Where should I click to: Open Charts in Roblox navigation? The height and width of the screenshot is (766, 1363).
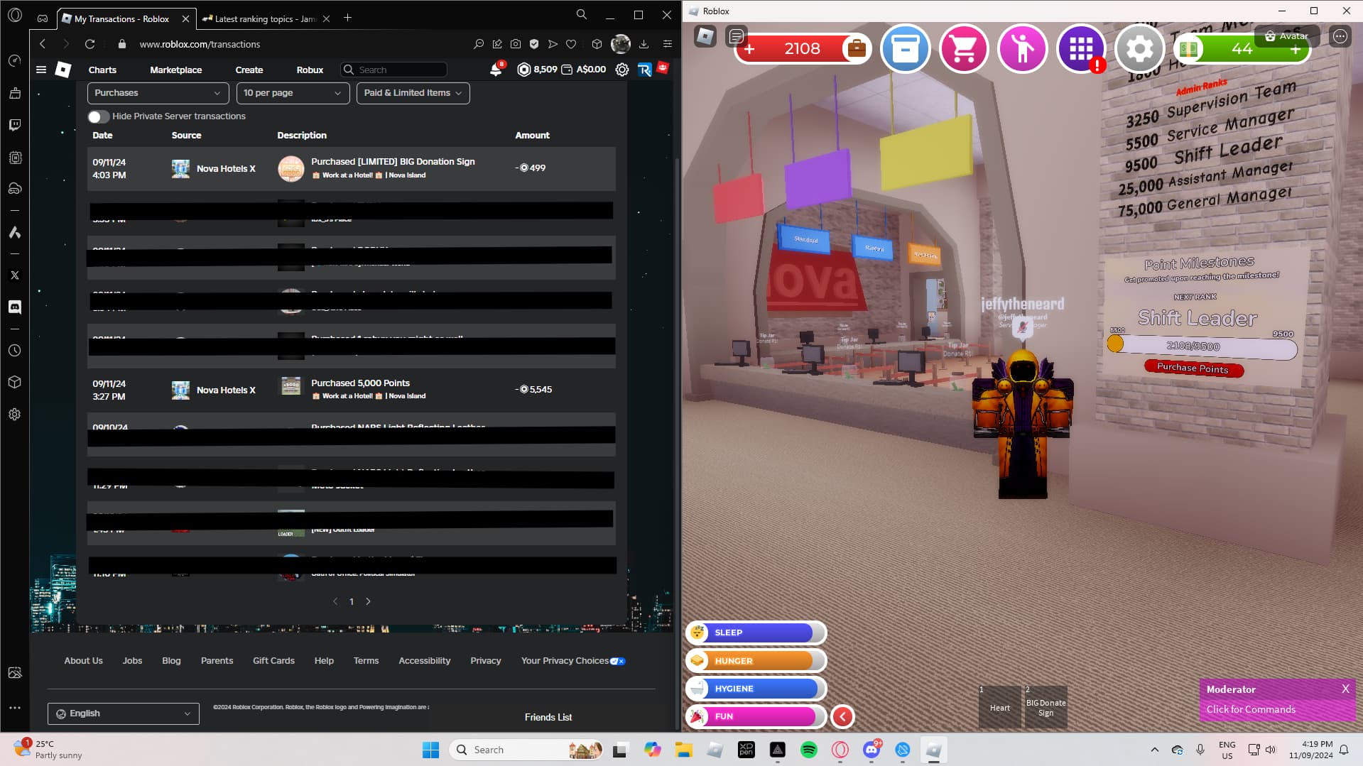[x=102, y=70]
